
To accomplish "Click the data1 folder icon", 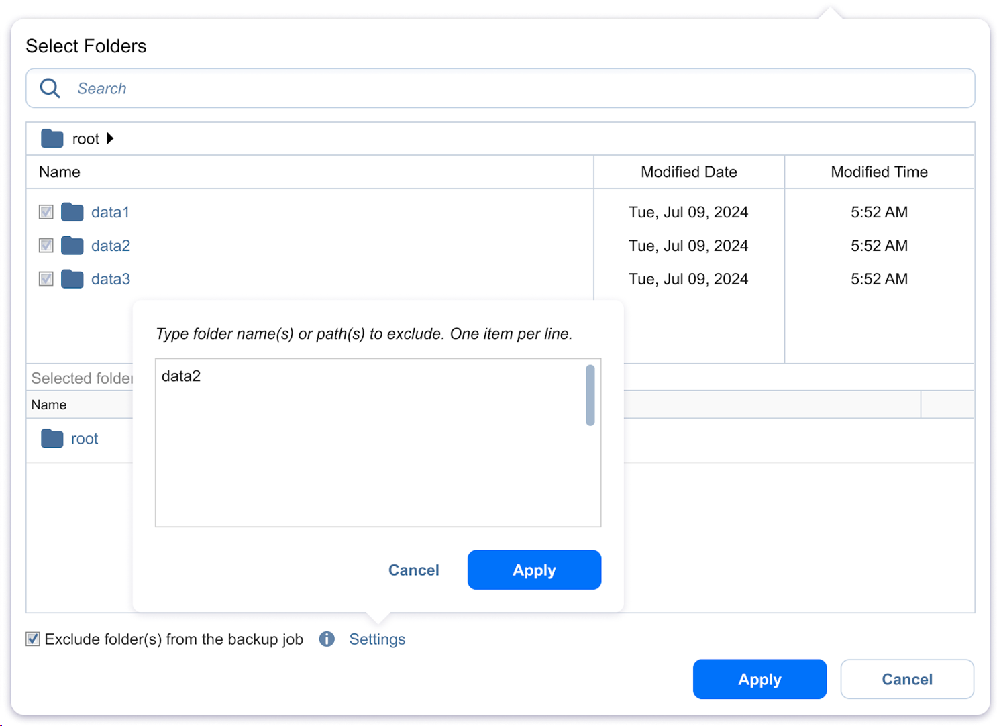I will click(72, 212).
